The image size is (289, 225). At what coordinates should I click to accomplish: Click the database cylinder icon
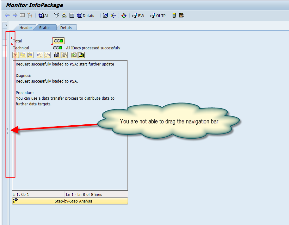point(174,15)
